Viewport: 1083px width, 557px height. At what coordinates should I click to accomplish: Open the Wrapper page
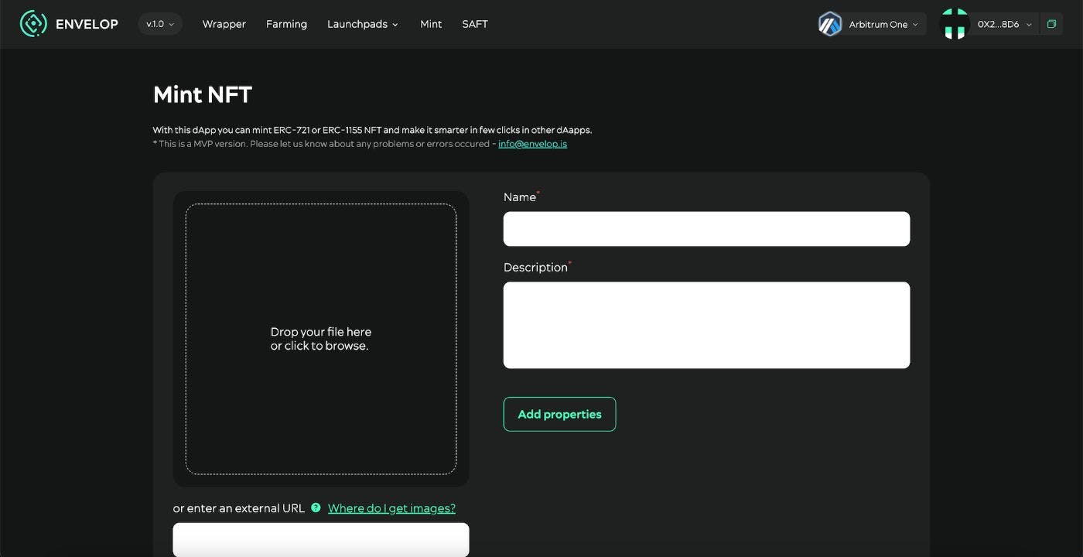click(224, 24)
